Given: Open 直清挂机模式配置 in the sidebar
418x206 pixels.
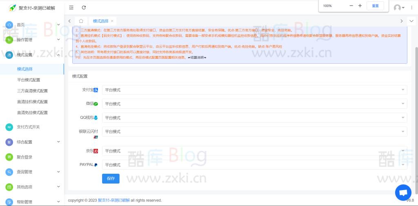Looking at the screenshot, I should tap(32, 102).
